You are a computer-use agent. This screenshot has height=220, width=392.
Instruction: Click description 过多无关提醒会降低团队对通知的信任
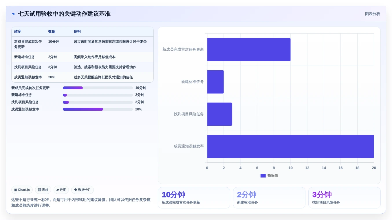click(103, 77)
